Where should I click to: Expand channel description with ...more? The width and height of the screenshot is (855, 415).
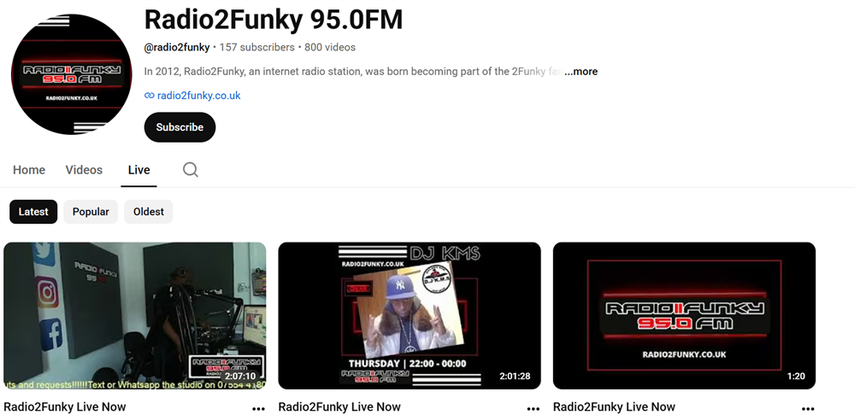pos(581,72)
